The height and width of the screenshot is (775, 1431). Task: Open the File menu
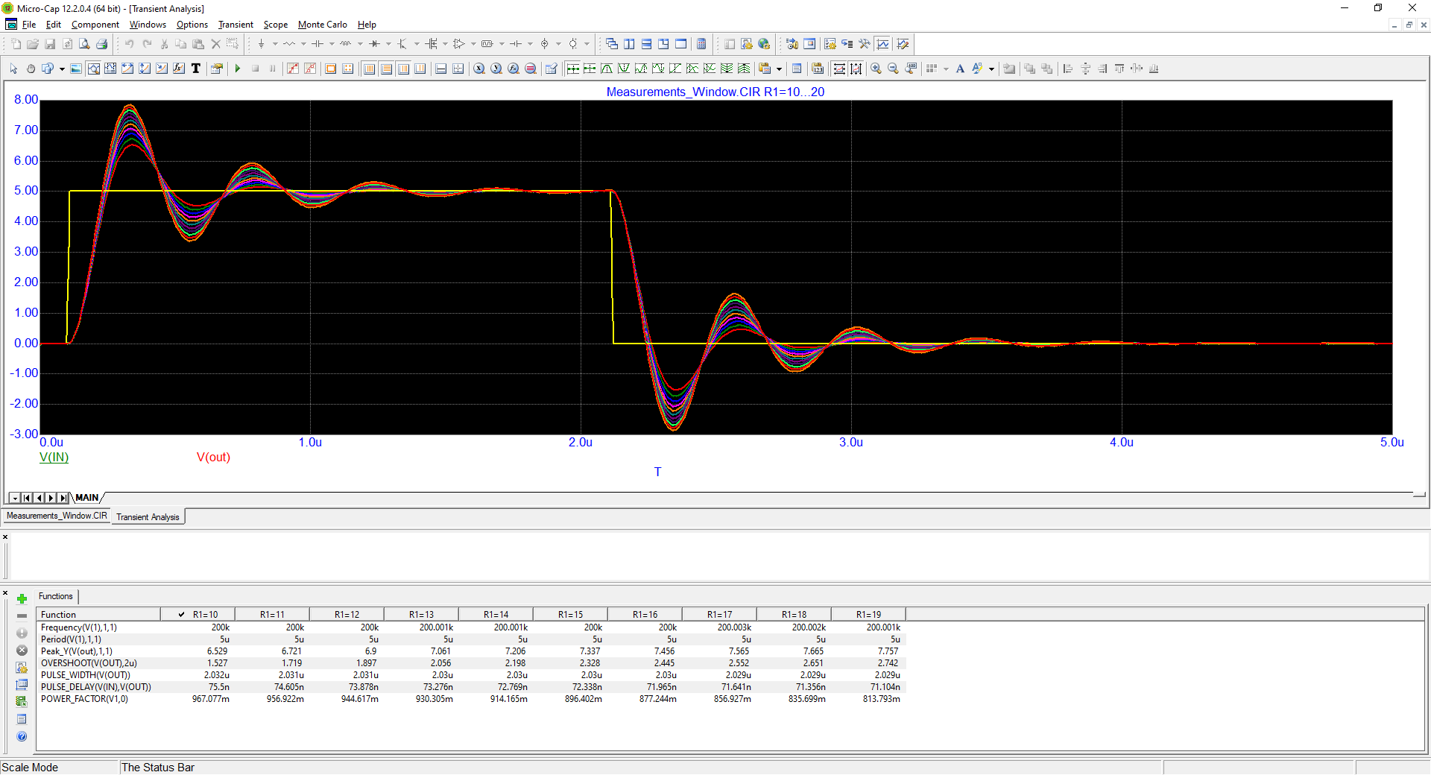coord(29,25)
